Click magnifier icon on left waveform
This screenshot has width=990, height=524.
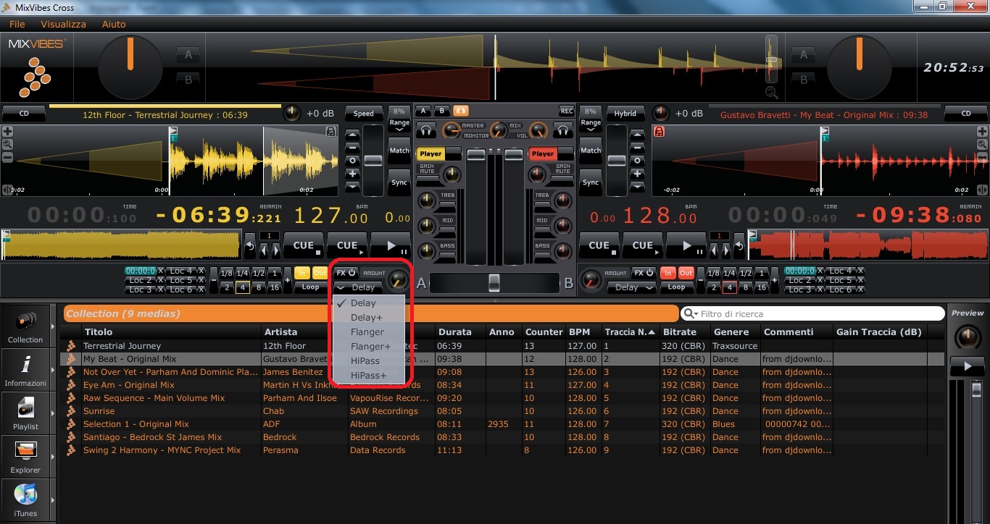[x=7, y=144]
